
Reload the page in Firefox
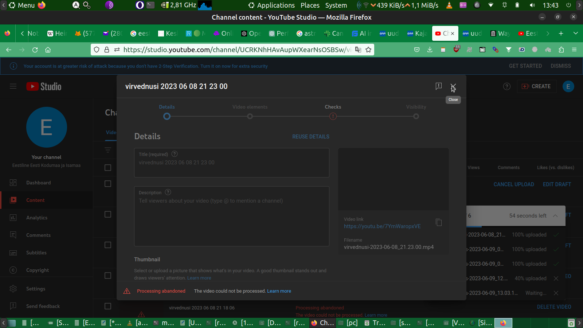pyautogui.click(x=35, y=50)
